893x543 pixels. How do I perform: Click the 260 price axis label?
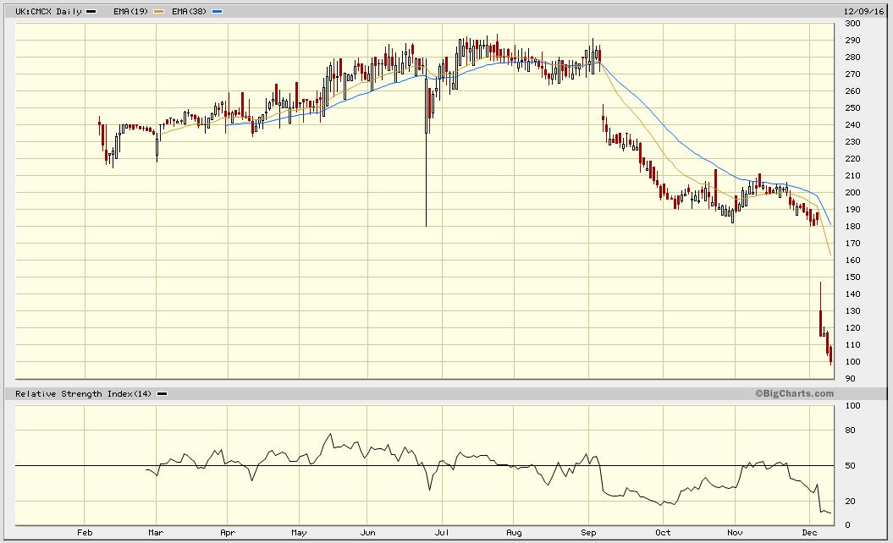tap(852, 91)
